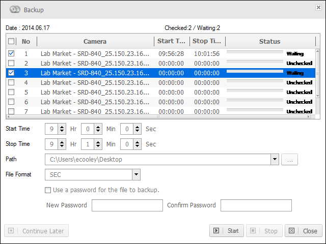Click the Start Time hour stepper arrows
Viewport: 326px width, 244px height.
point(62,129)
